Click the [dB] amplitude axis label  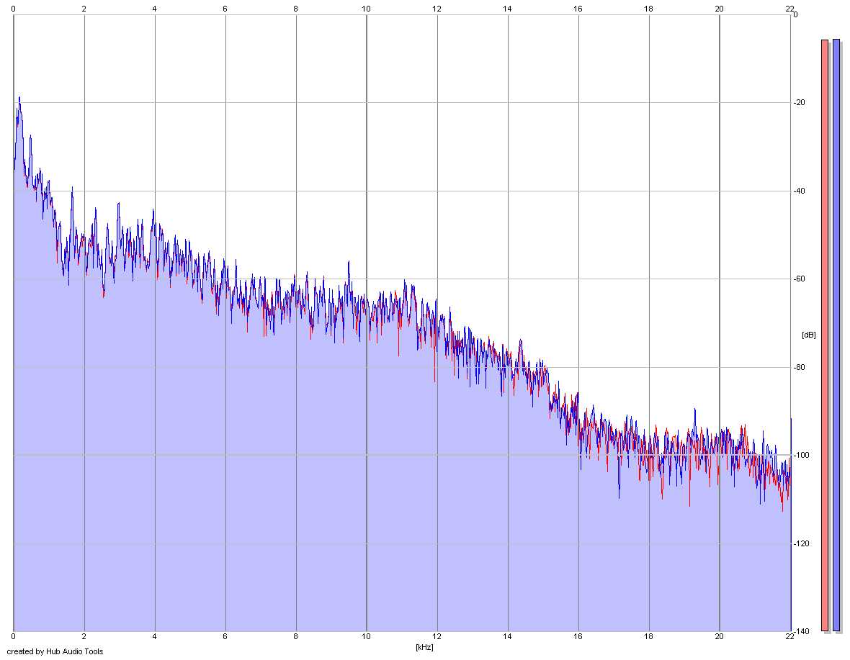coord(809,335)
